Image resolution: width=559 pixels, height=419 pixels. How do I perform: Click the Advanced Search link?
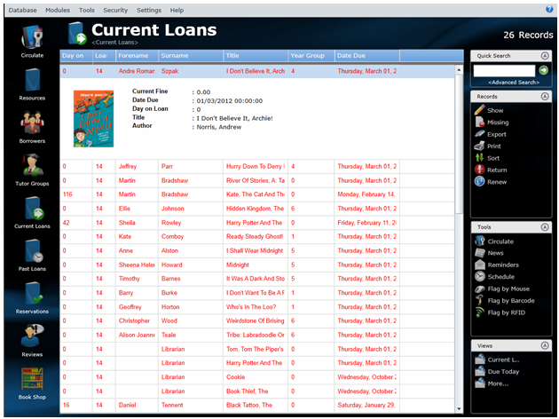pos(514,82)
